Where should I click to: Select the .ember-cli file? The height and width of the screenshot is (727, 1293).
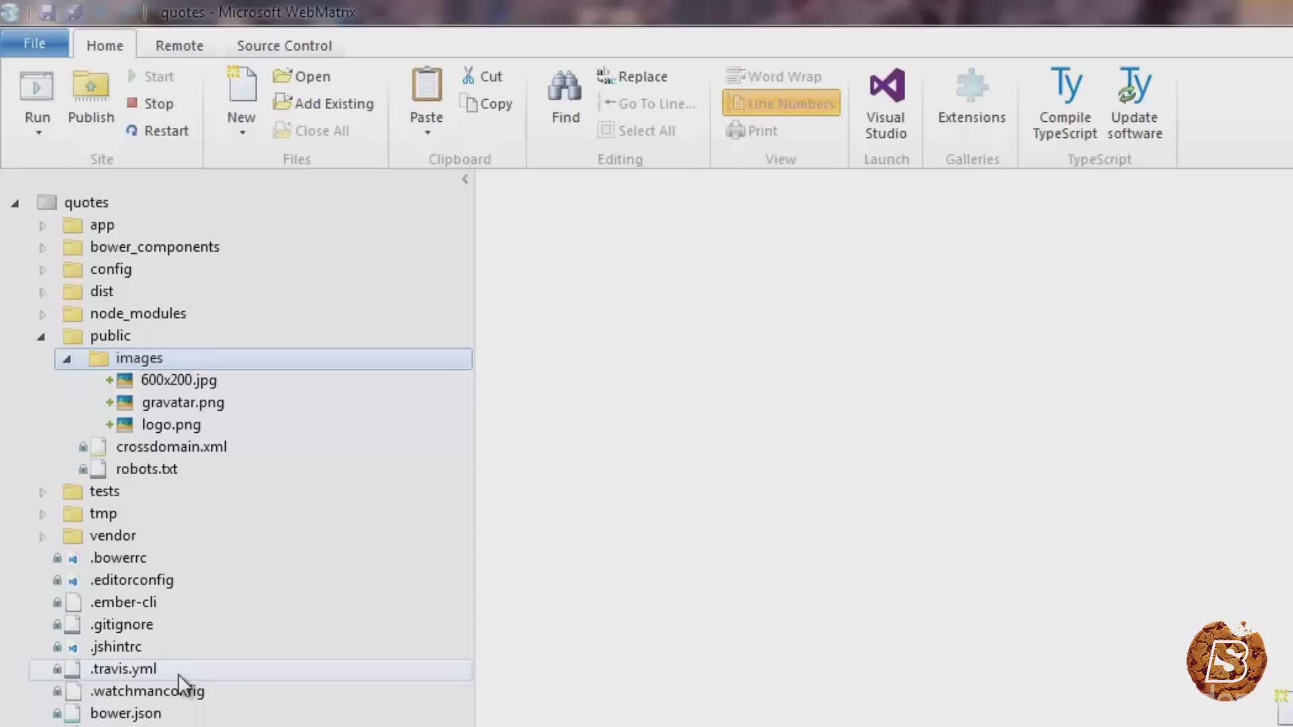(x=123, y=602)
